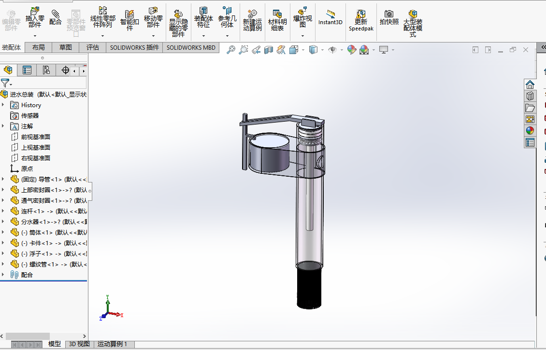Open ConfigurationManager tab icon
Screen dimensions: 546x350
(46, 70)
